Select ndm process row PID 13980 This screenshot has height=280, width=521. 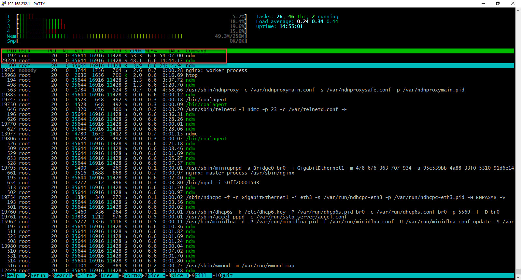click(258, 246)
